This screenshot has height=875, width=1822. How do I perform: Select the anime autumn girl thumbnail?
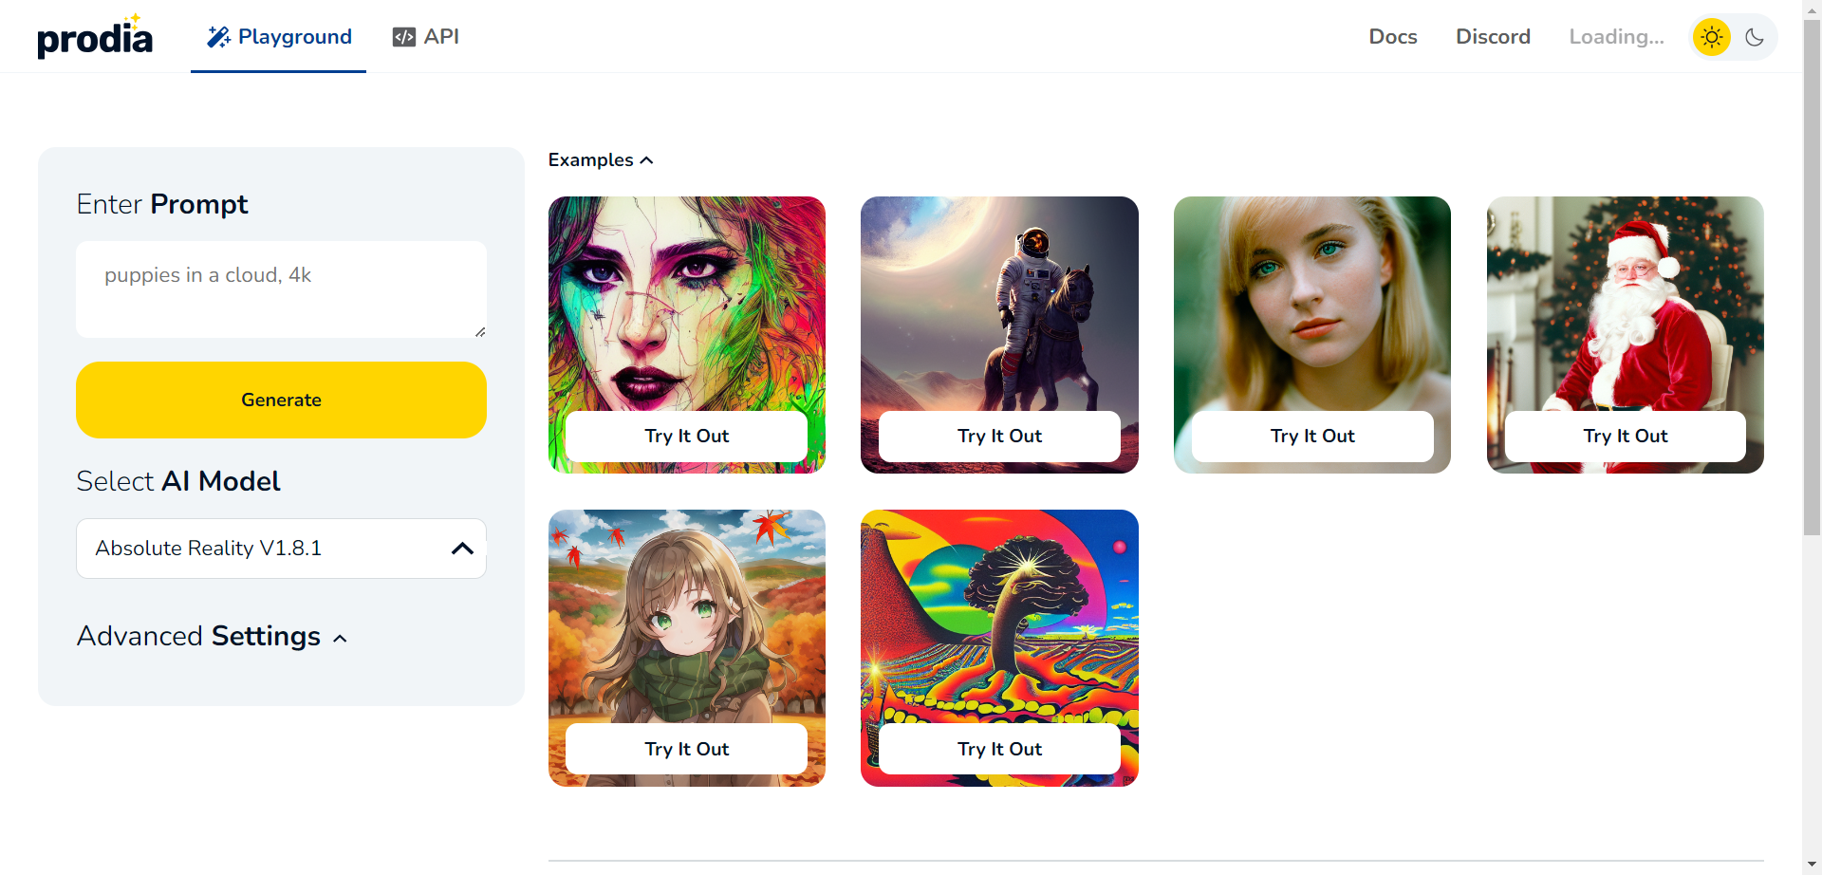[x=686, y=617]
